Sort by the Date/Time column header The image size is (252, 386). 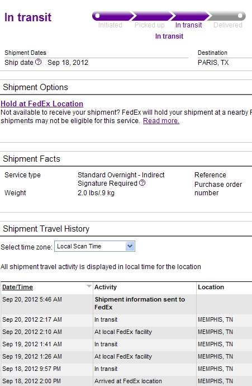[x=18, y=287]
